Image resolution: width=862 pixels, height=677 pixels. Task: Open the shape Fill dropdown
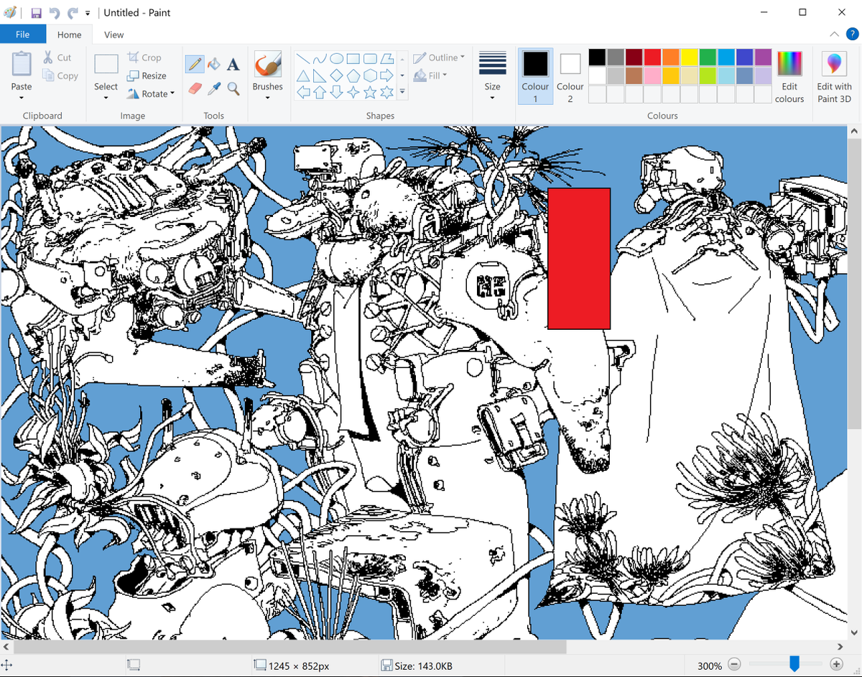[431, 75]
